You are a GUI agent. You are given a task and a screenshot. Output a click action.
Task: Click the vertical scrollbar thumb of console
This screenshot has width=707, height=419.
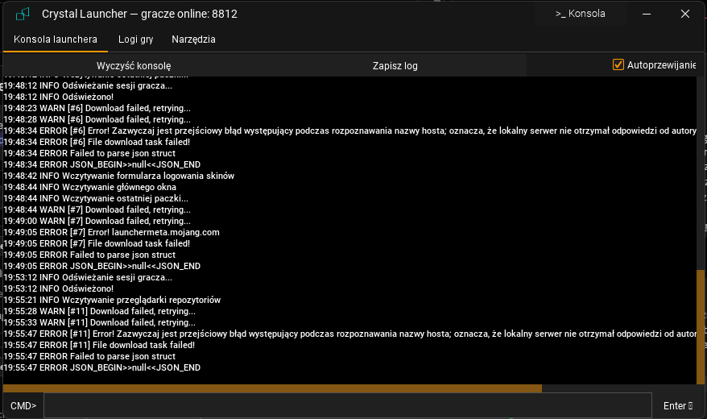click(701, 326)
